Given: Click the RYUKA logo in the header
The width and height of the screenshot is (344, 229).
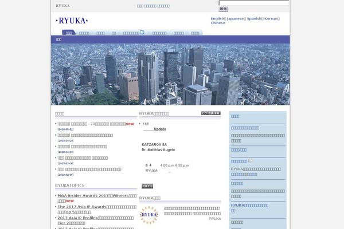Looking at the screenshot, I should 72,21.
